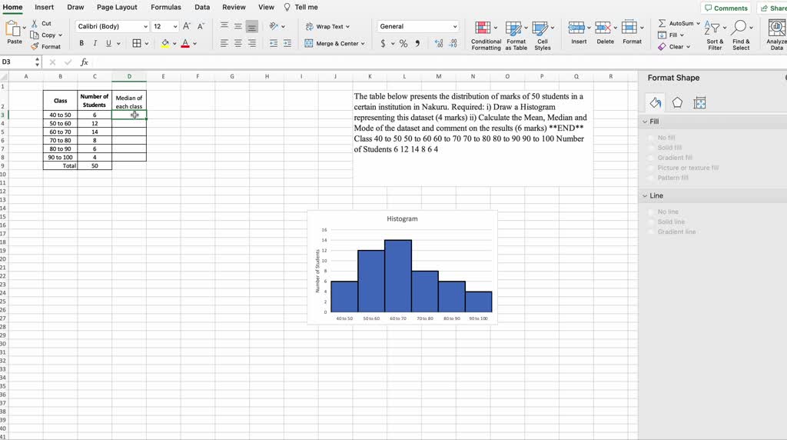The height and width of the screenshot is (440, 787).
Task: Open Effects pentagon tab in Format Shape
Action: [x=677, y=103]
